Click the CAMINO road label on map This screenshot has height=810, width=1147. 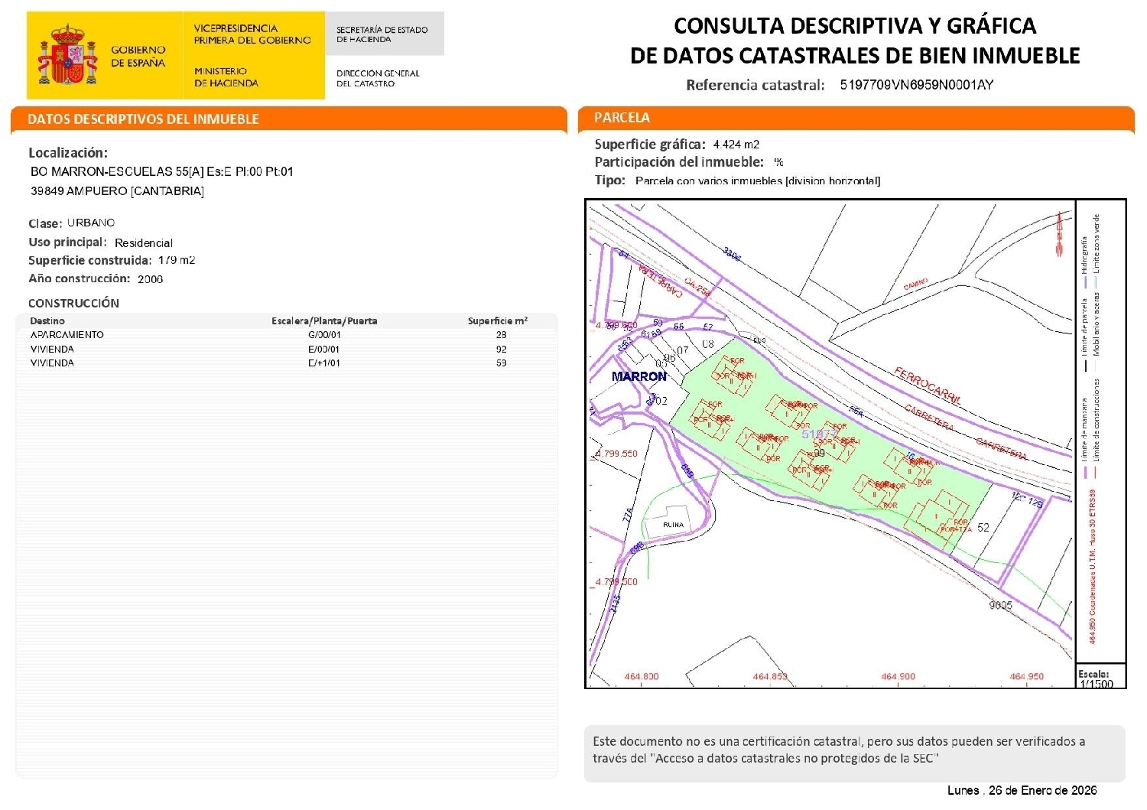pos(915,284)
